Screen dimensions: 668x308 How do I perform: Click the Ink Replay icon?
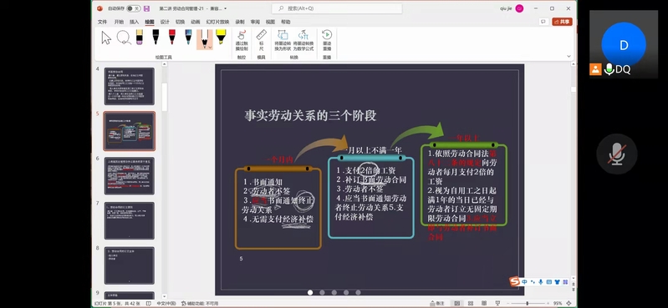327,40
